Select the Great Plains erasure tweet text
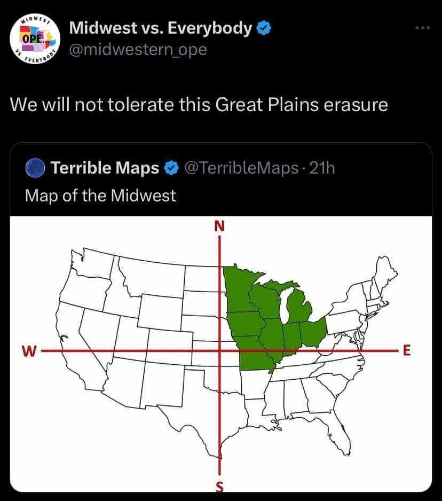442x501 pixels. (199, 105)
